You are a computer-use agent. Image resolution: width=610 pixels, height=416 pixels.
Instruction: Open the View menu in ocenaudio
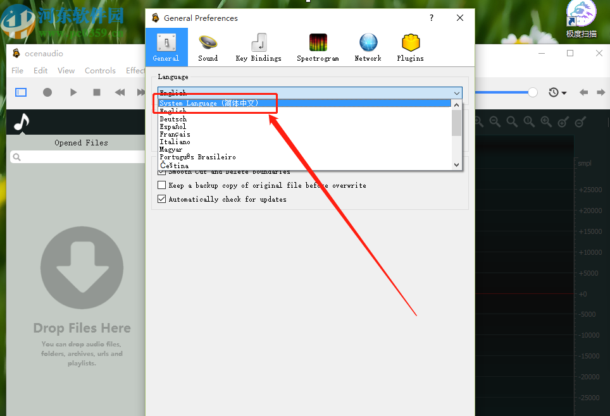(66, 70)
